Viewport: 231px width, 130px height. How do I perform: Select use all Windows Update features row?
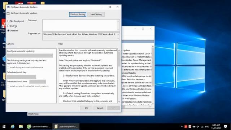[x=136, y=86]
